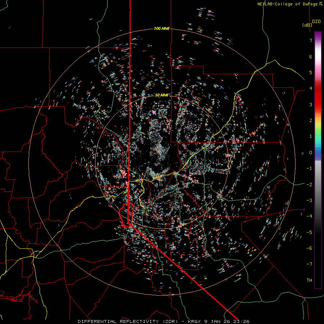
Task: Click the 4 value on color scale
Action: pos(311,89)
